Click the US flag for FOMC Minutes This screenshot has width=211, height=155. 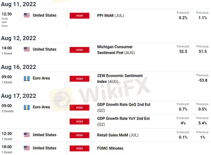coord(27,148)
